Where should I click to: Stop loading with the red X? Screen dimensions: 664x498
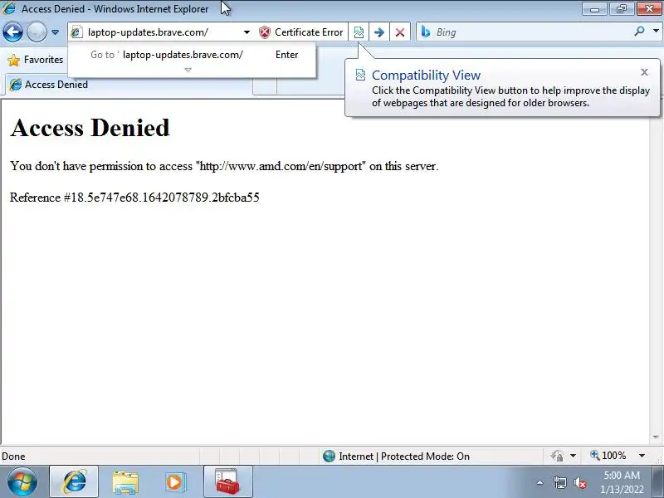point(399,32)
